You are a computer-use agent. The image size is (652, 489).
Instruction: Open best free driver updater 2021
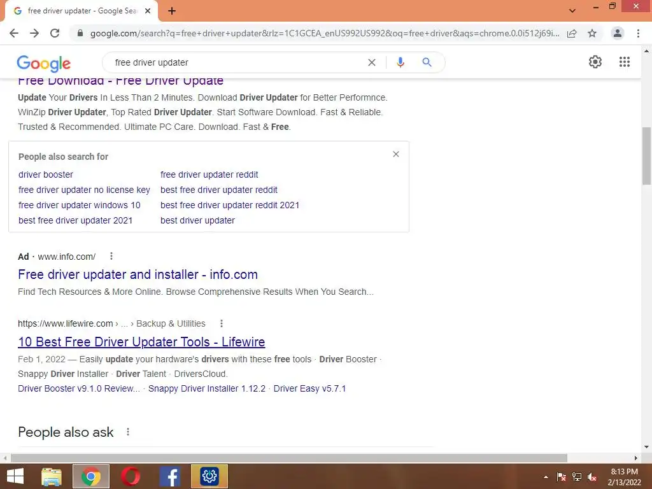pyautogui.click(x=75, y=221)
